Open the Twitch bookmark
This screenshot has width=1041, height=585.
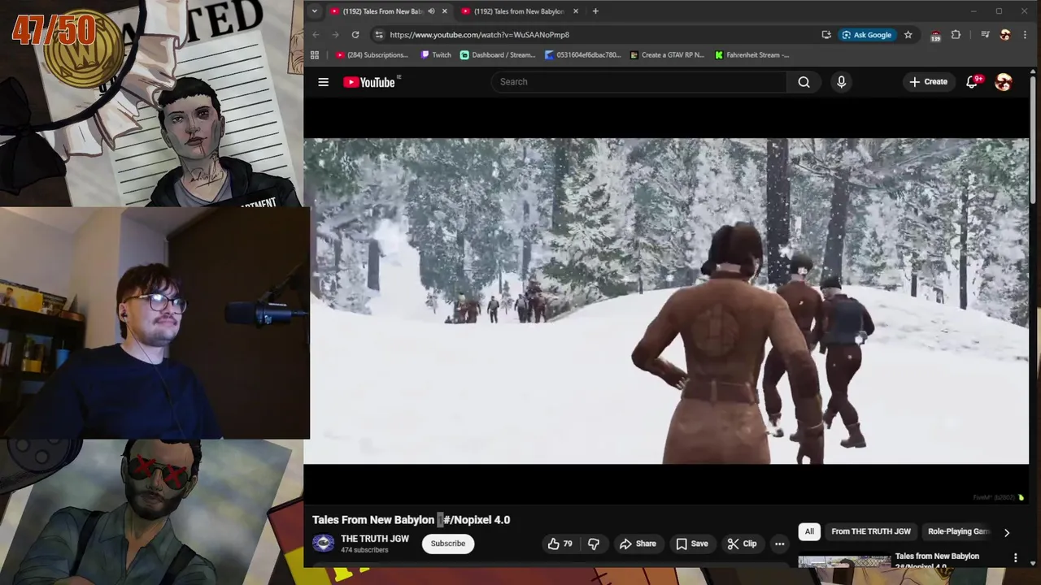pyautogui.click(x=436, y=55)
